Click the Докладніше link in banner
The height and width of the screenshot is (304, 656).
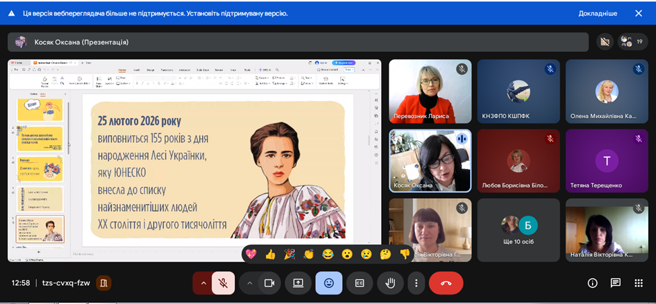[597, 13]
